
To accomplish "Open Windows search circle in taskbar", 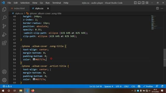I will pyautogui.click(x=9, y=91).
